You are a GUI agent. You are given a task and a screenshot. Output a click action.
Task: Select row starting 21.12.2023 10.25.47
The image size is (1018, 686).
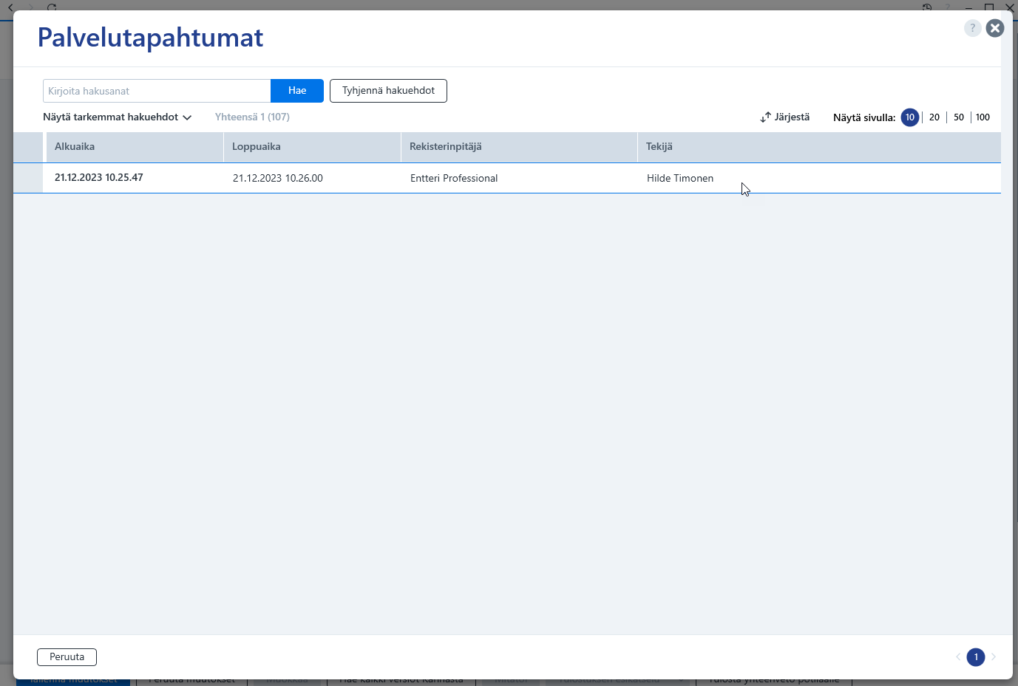(507, 178)
